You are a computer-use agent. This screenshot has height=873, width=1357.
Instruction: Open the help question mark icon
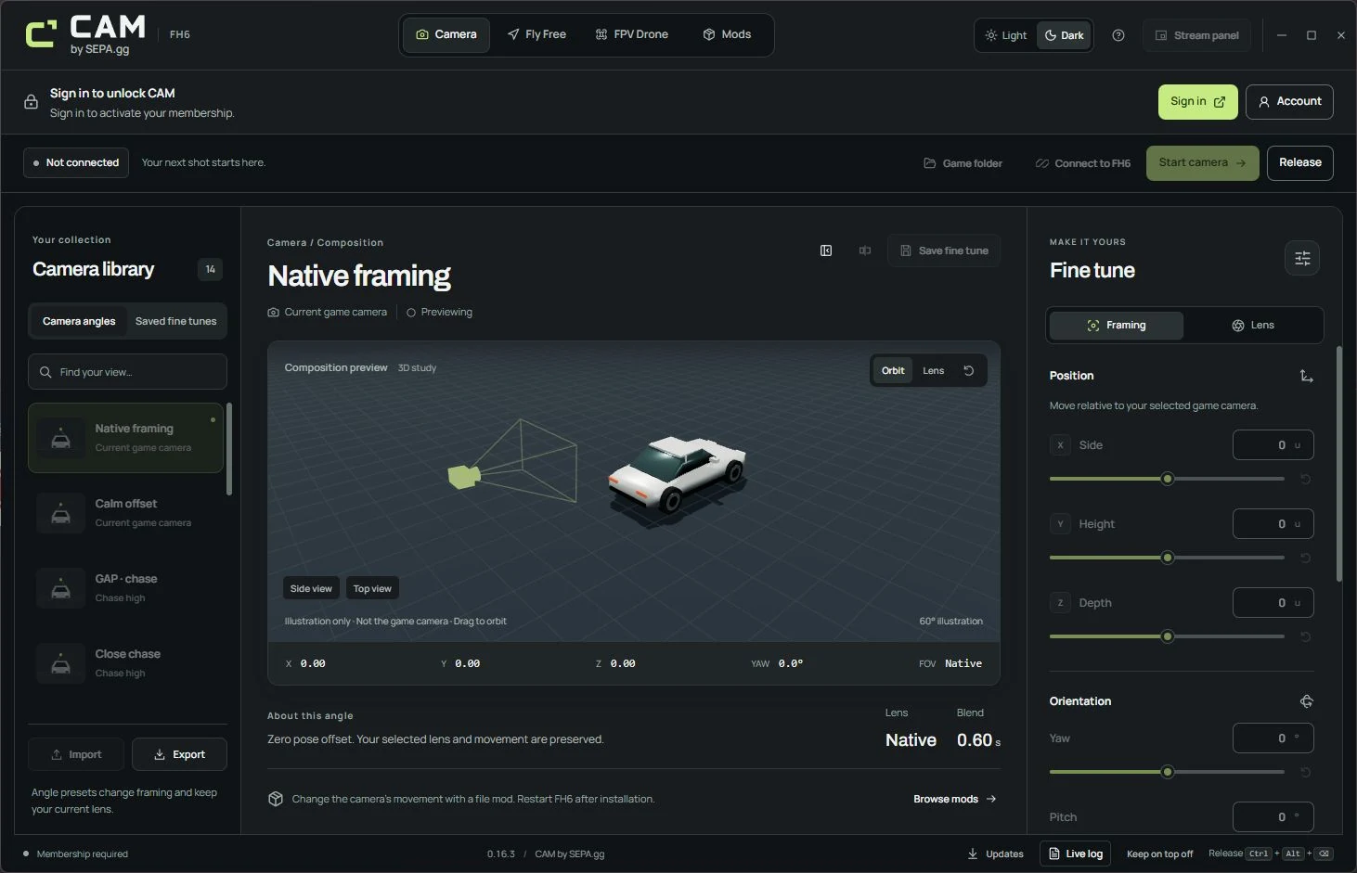pos(1118,35)
